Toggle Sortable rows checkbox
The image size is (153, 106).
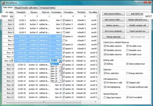tap(127, 54)
